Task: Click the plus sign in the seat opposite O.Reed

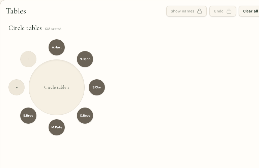Action: (x=28, y=59)
